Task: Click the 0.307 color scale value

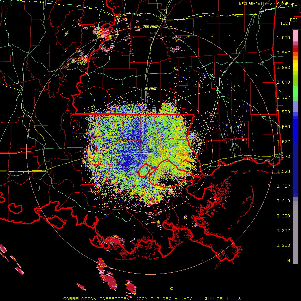Action: click(283, 231)
